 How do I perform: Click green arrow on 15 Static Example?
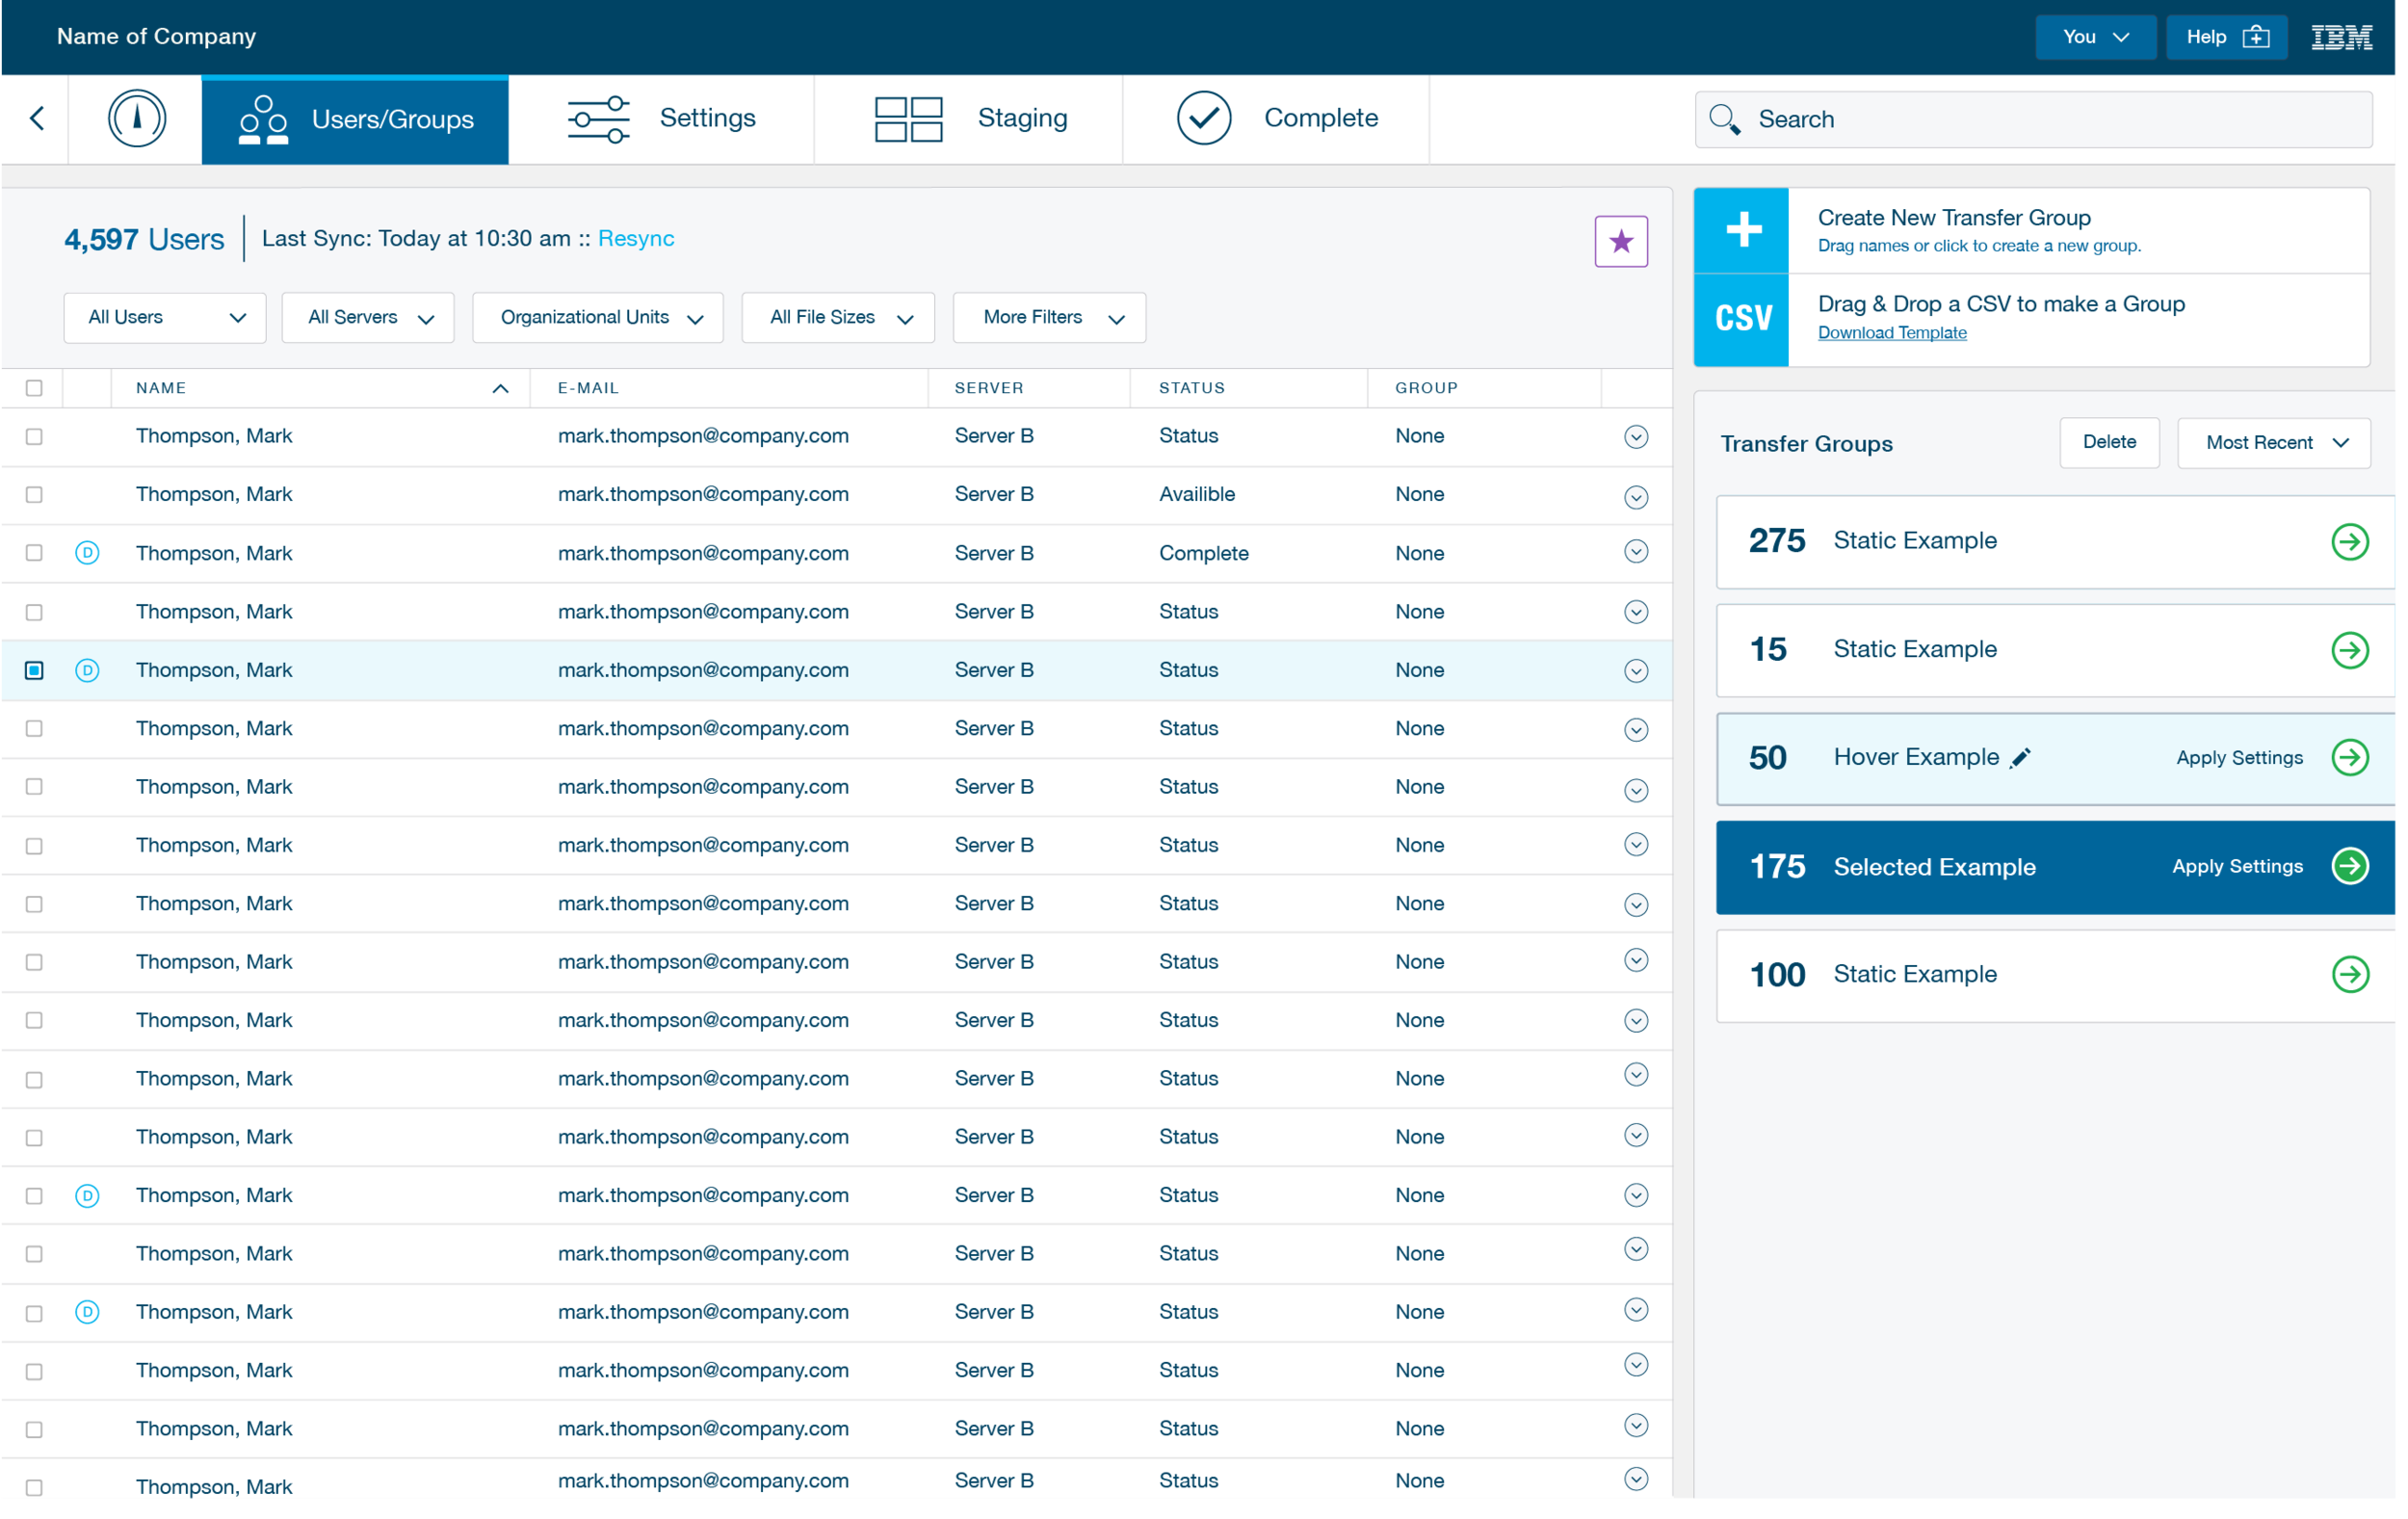pyautogui.click(x=2350, y=650)
